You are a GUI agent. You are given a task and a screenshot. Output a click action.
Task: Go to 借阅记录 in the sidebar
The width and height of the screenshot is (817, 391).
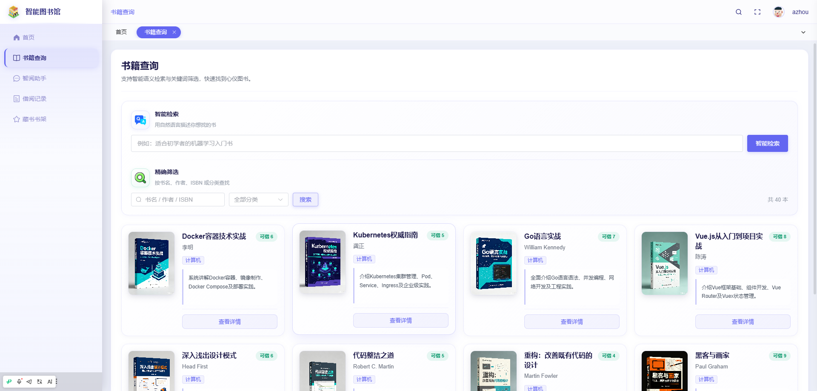coord(51,99)
